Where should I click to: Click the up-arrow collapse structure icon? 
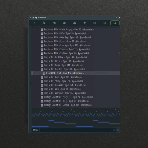(33, 18)
